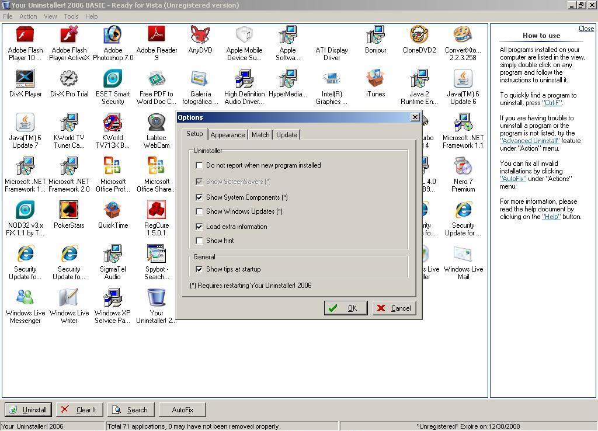Select the AnyDVD fox icon
Viewport: 598px width, 431px height.
tap(200, 35)
